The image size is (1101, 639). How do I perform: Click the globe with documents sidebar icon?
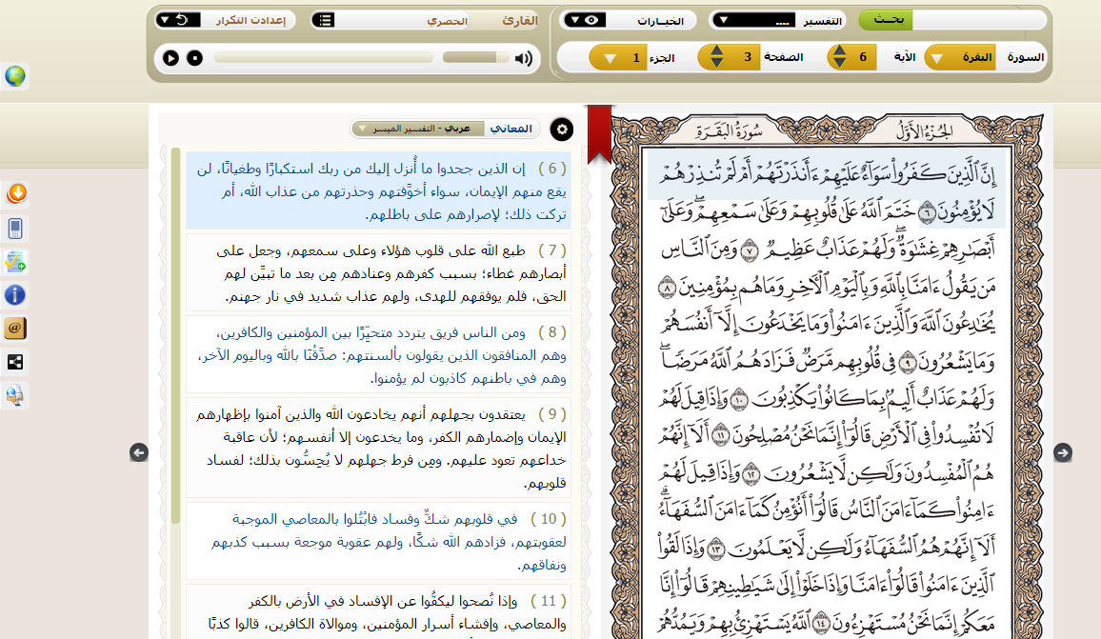coord(15,395)
